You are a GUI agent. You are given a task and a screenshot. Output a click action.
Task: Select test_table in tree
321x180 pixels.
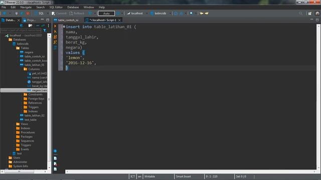(28, 120)
